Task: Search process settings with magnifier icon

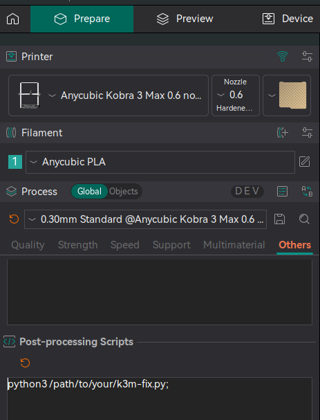Action: [x=304, y=219]
